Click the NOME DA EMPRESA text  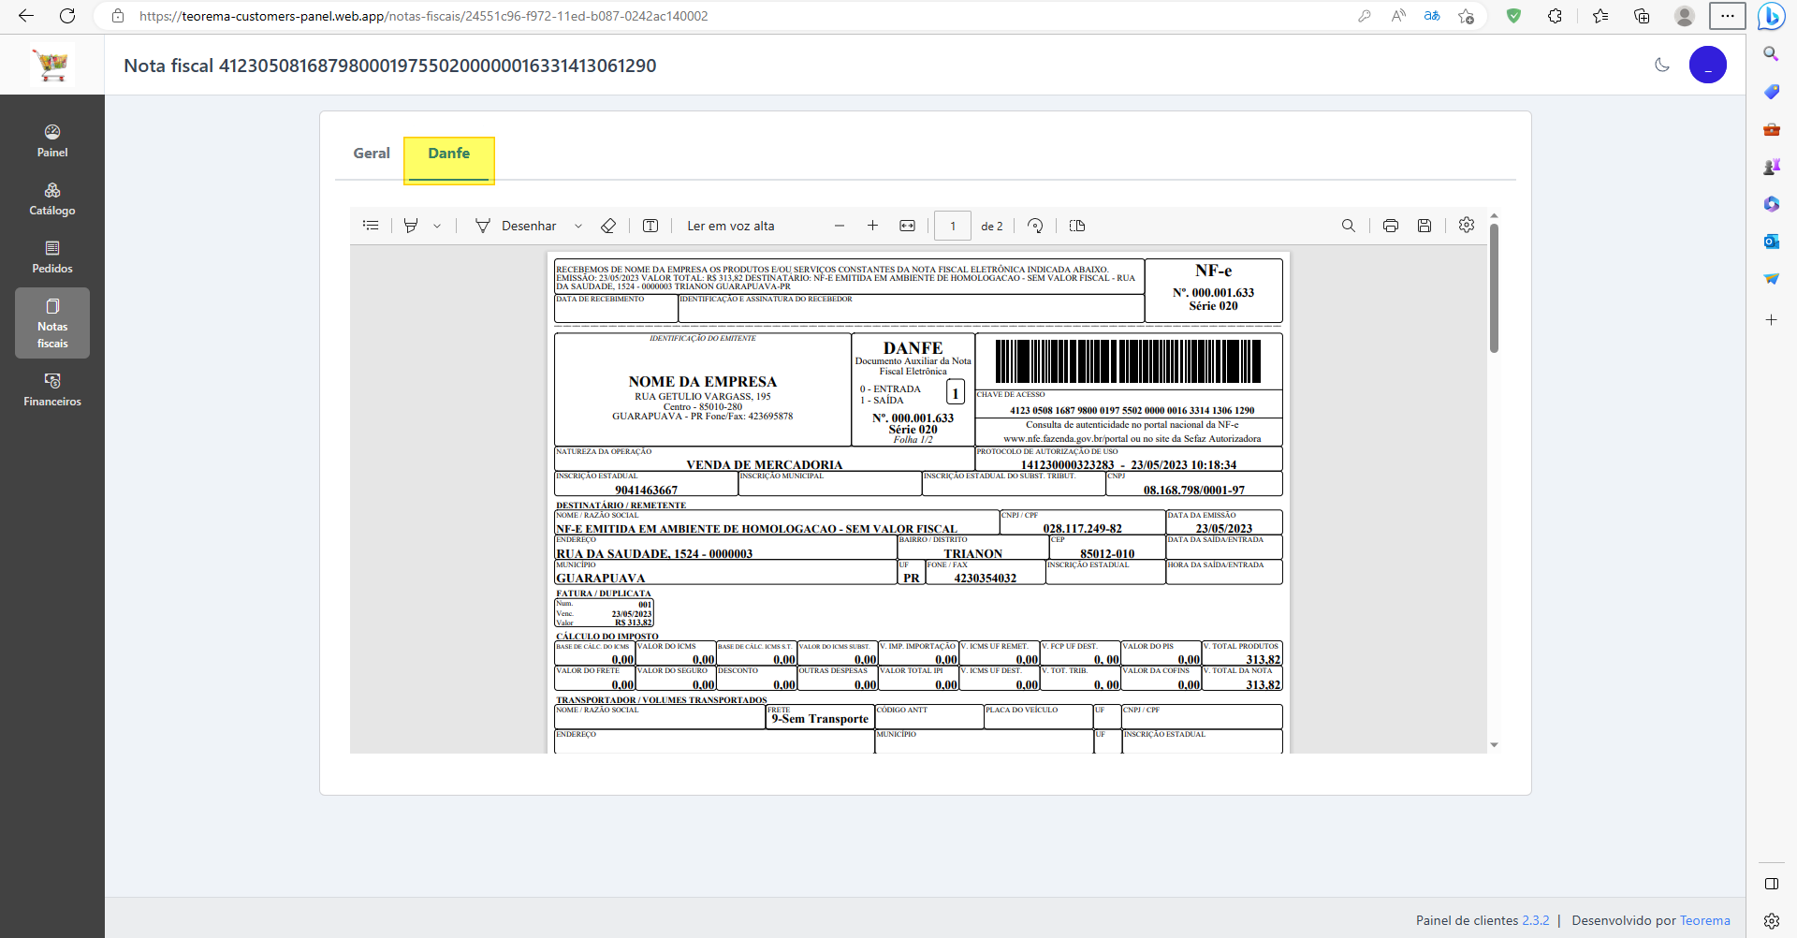click(x=703, y=382)
